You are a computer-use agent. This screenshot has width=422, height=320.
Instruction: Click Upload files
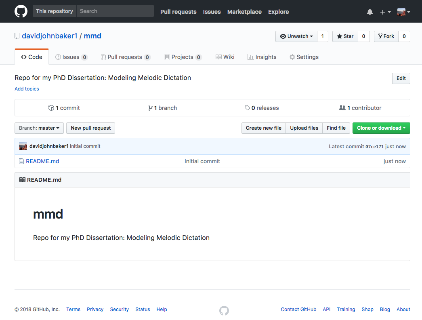point(304,128)
